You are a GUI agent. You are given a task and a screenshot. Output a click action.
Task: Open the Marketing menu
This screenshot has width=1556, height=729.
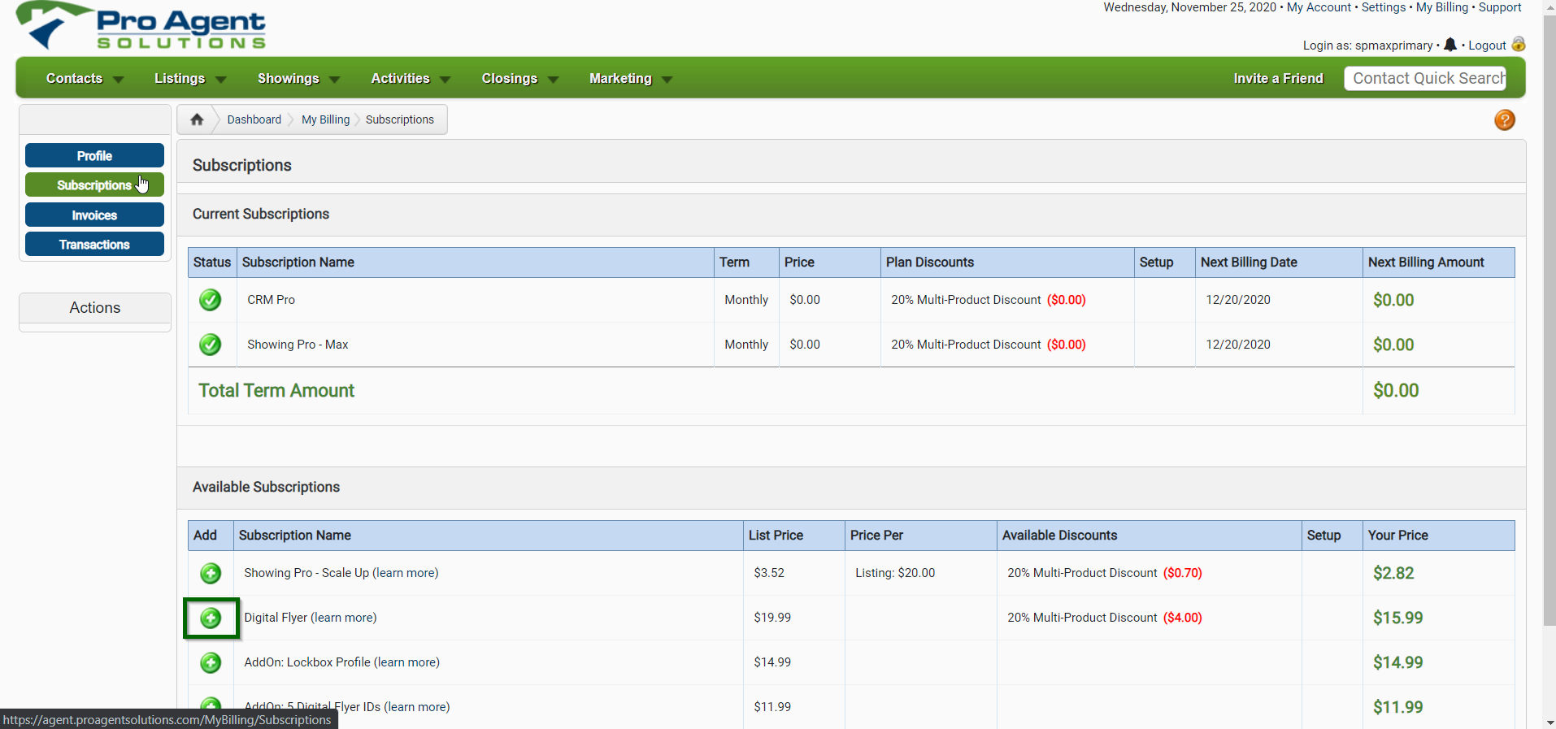tap(620, 78)
